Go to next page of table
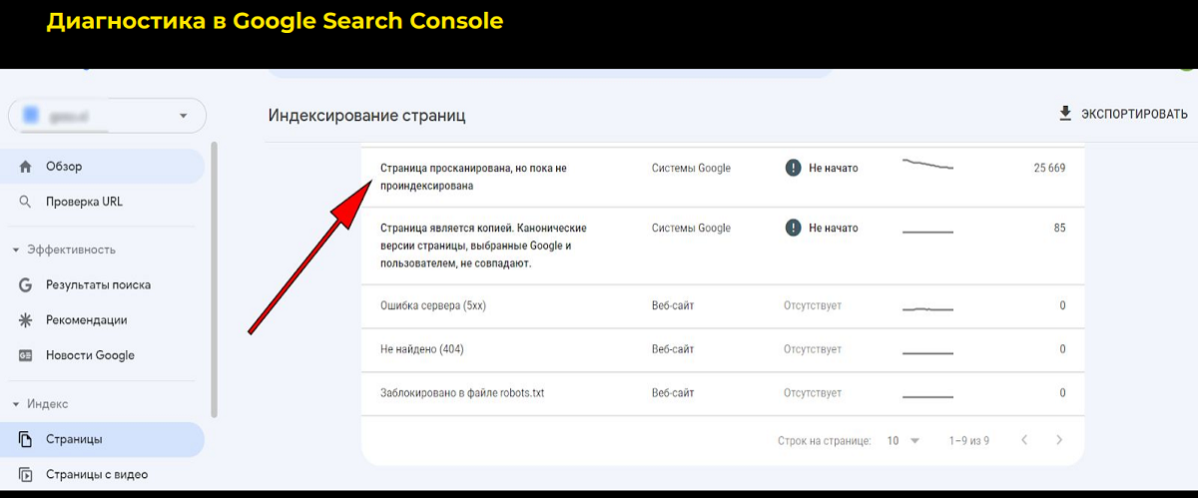The image size is (1198, 498). [1059, 440]
